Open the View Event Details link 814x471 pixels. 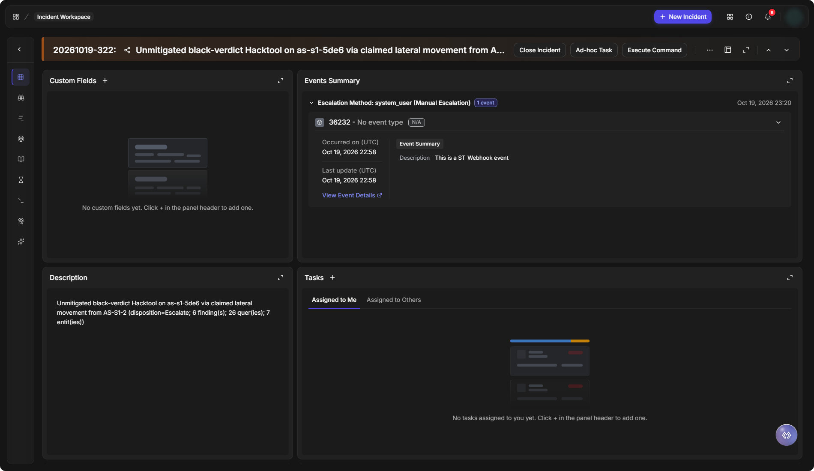[x=352, y=195]
